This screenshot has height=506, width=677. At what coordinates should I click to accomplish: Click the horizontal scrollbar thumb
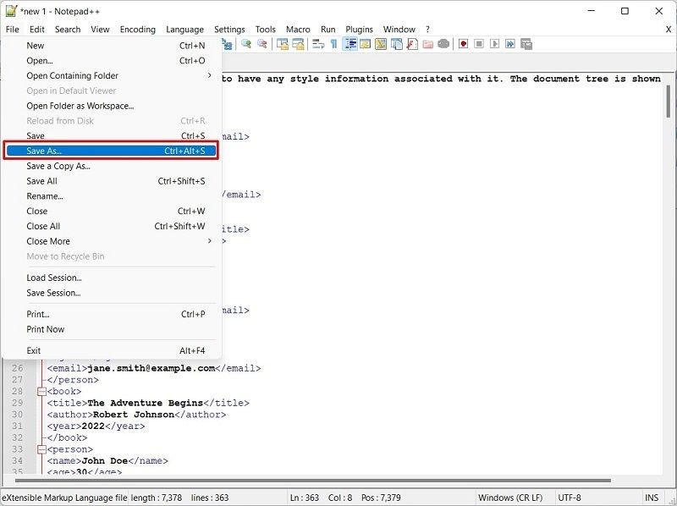(x=313, y=480)
